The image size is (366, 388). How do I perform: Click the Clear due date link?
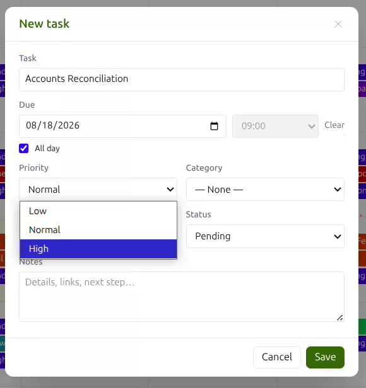click(x=334, y=125)
